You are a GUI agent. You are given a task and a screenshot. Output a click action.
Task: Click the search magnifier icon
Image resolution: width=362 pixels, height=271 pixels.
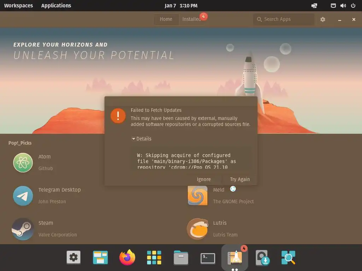point(259,19)
